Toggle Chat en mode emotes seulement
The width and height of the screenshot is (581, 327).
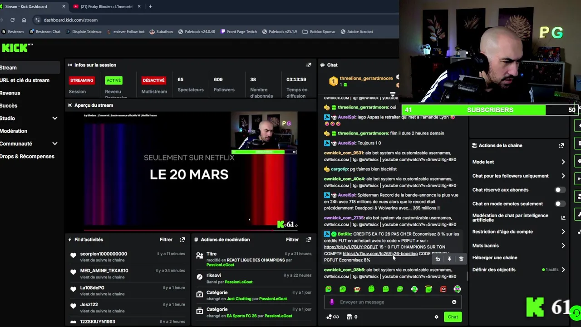(560, 204)
